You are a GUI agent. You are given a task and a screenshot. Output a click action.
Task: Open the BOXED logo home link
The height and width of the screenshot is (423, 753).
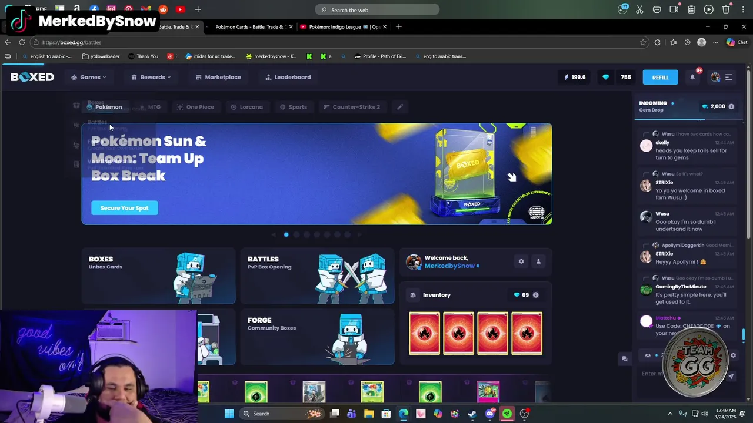tap(32, 77)
